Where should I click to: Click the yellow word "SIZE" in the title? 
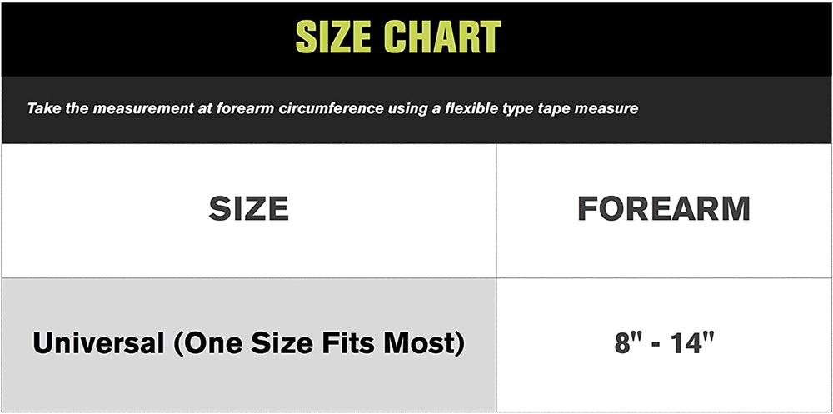[x=333, y=37]
